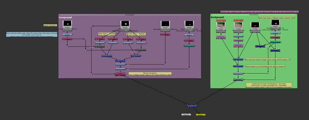Select the Shuffle7 node under Grade1
The height and width of the screenshot is (120, 309).
click(x=67, y=39)
